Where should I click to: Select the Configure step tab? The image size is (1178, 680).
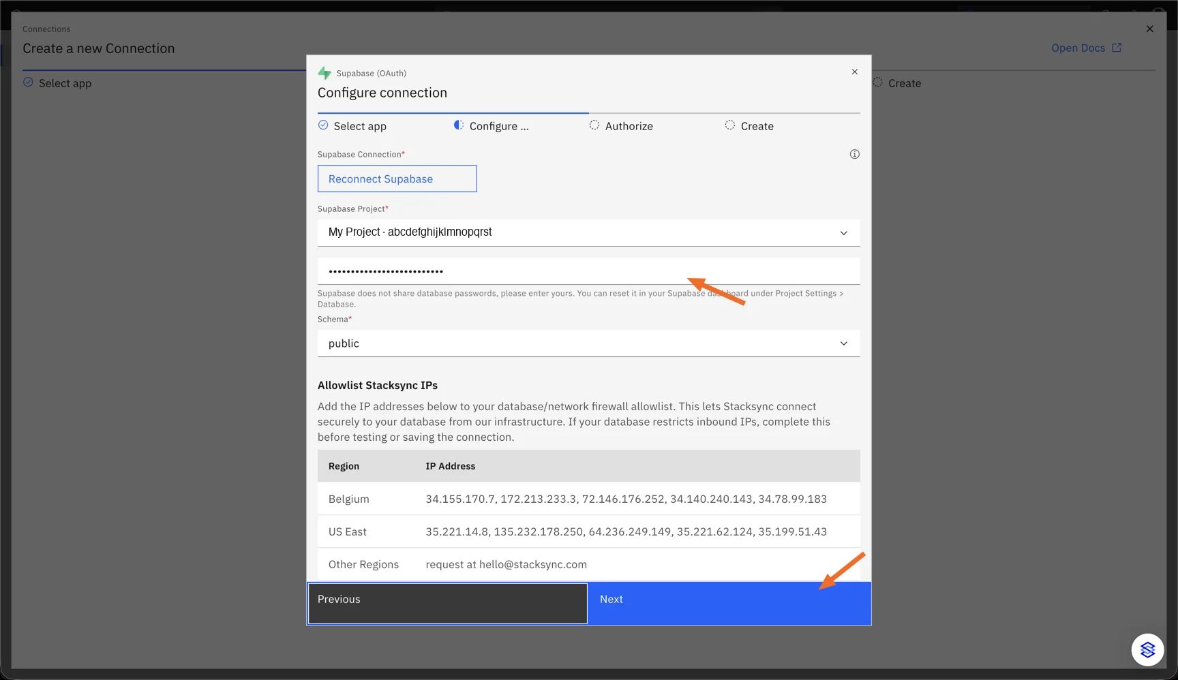[x=499, y=126]
